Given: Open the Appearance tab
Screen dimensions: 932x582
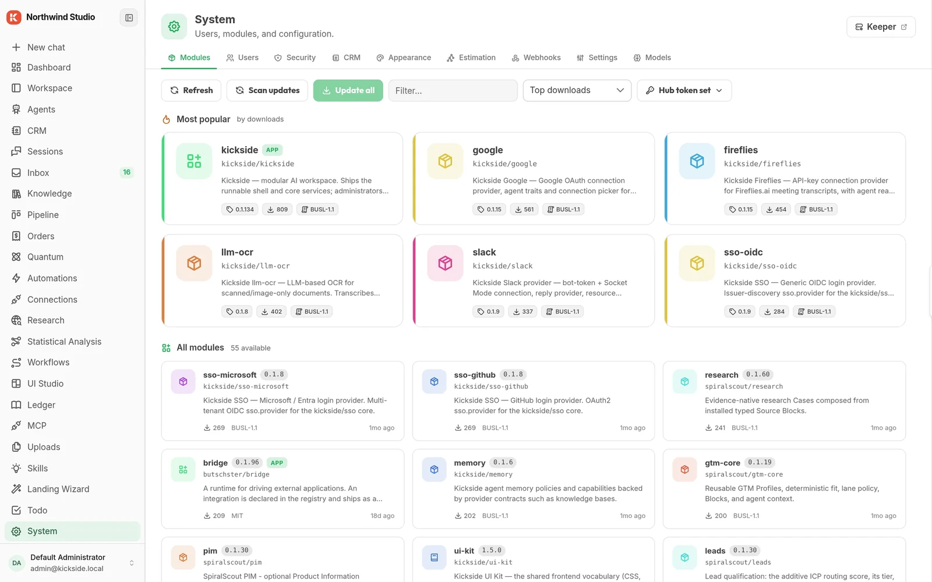Looking at the screenshot, I should 404,58.
